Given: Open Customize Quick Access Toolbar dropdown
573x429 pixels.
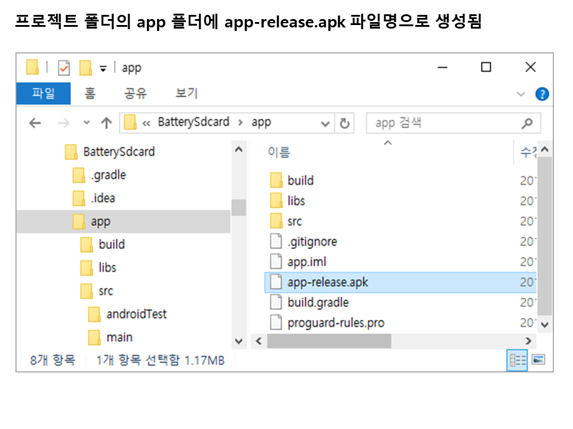Looking at the screenshot, I should [x=103, y=69].
